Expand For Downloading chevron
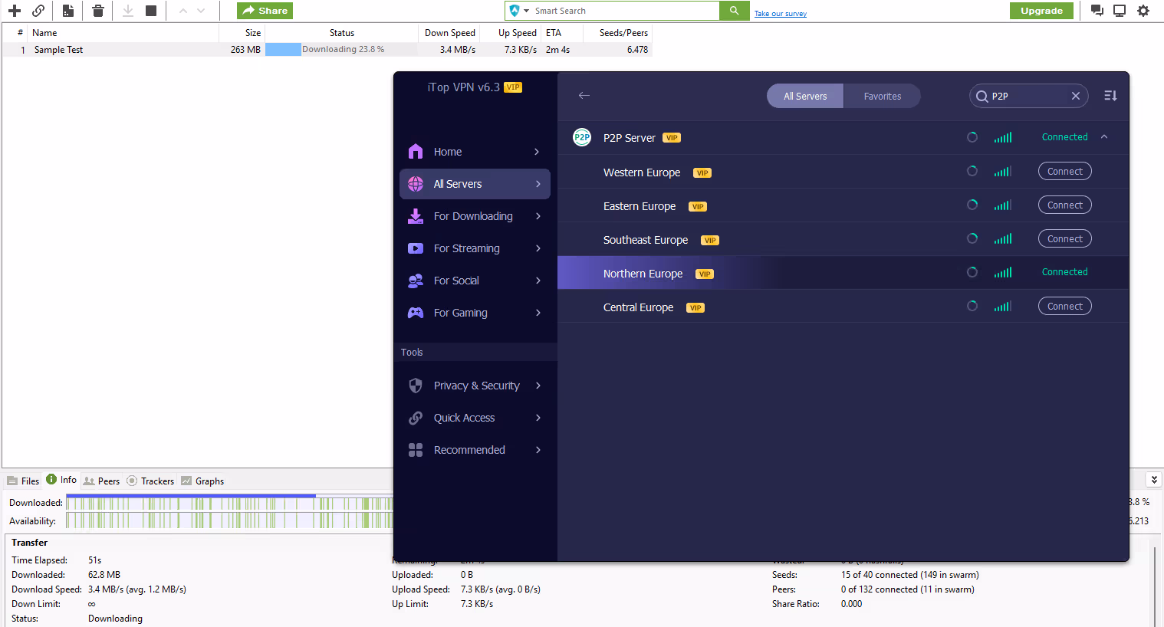 pos(538,216)
